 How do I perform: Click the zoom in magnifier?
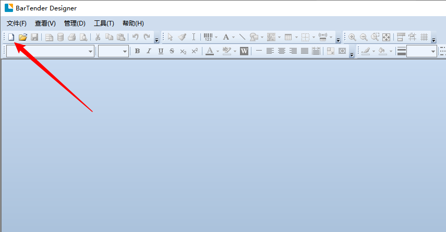click(352, 37)
